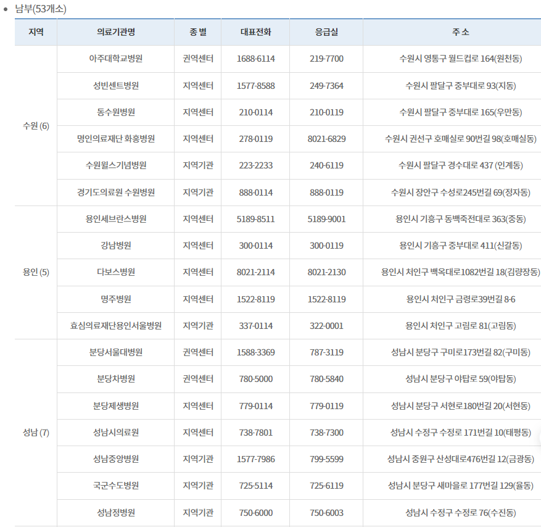The height and width of the screenshot is (527, 541).
Task: Click main phone number 1688-6114
Action: point(255,59)
